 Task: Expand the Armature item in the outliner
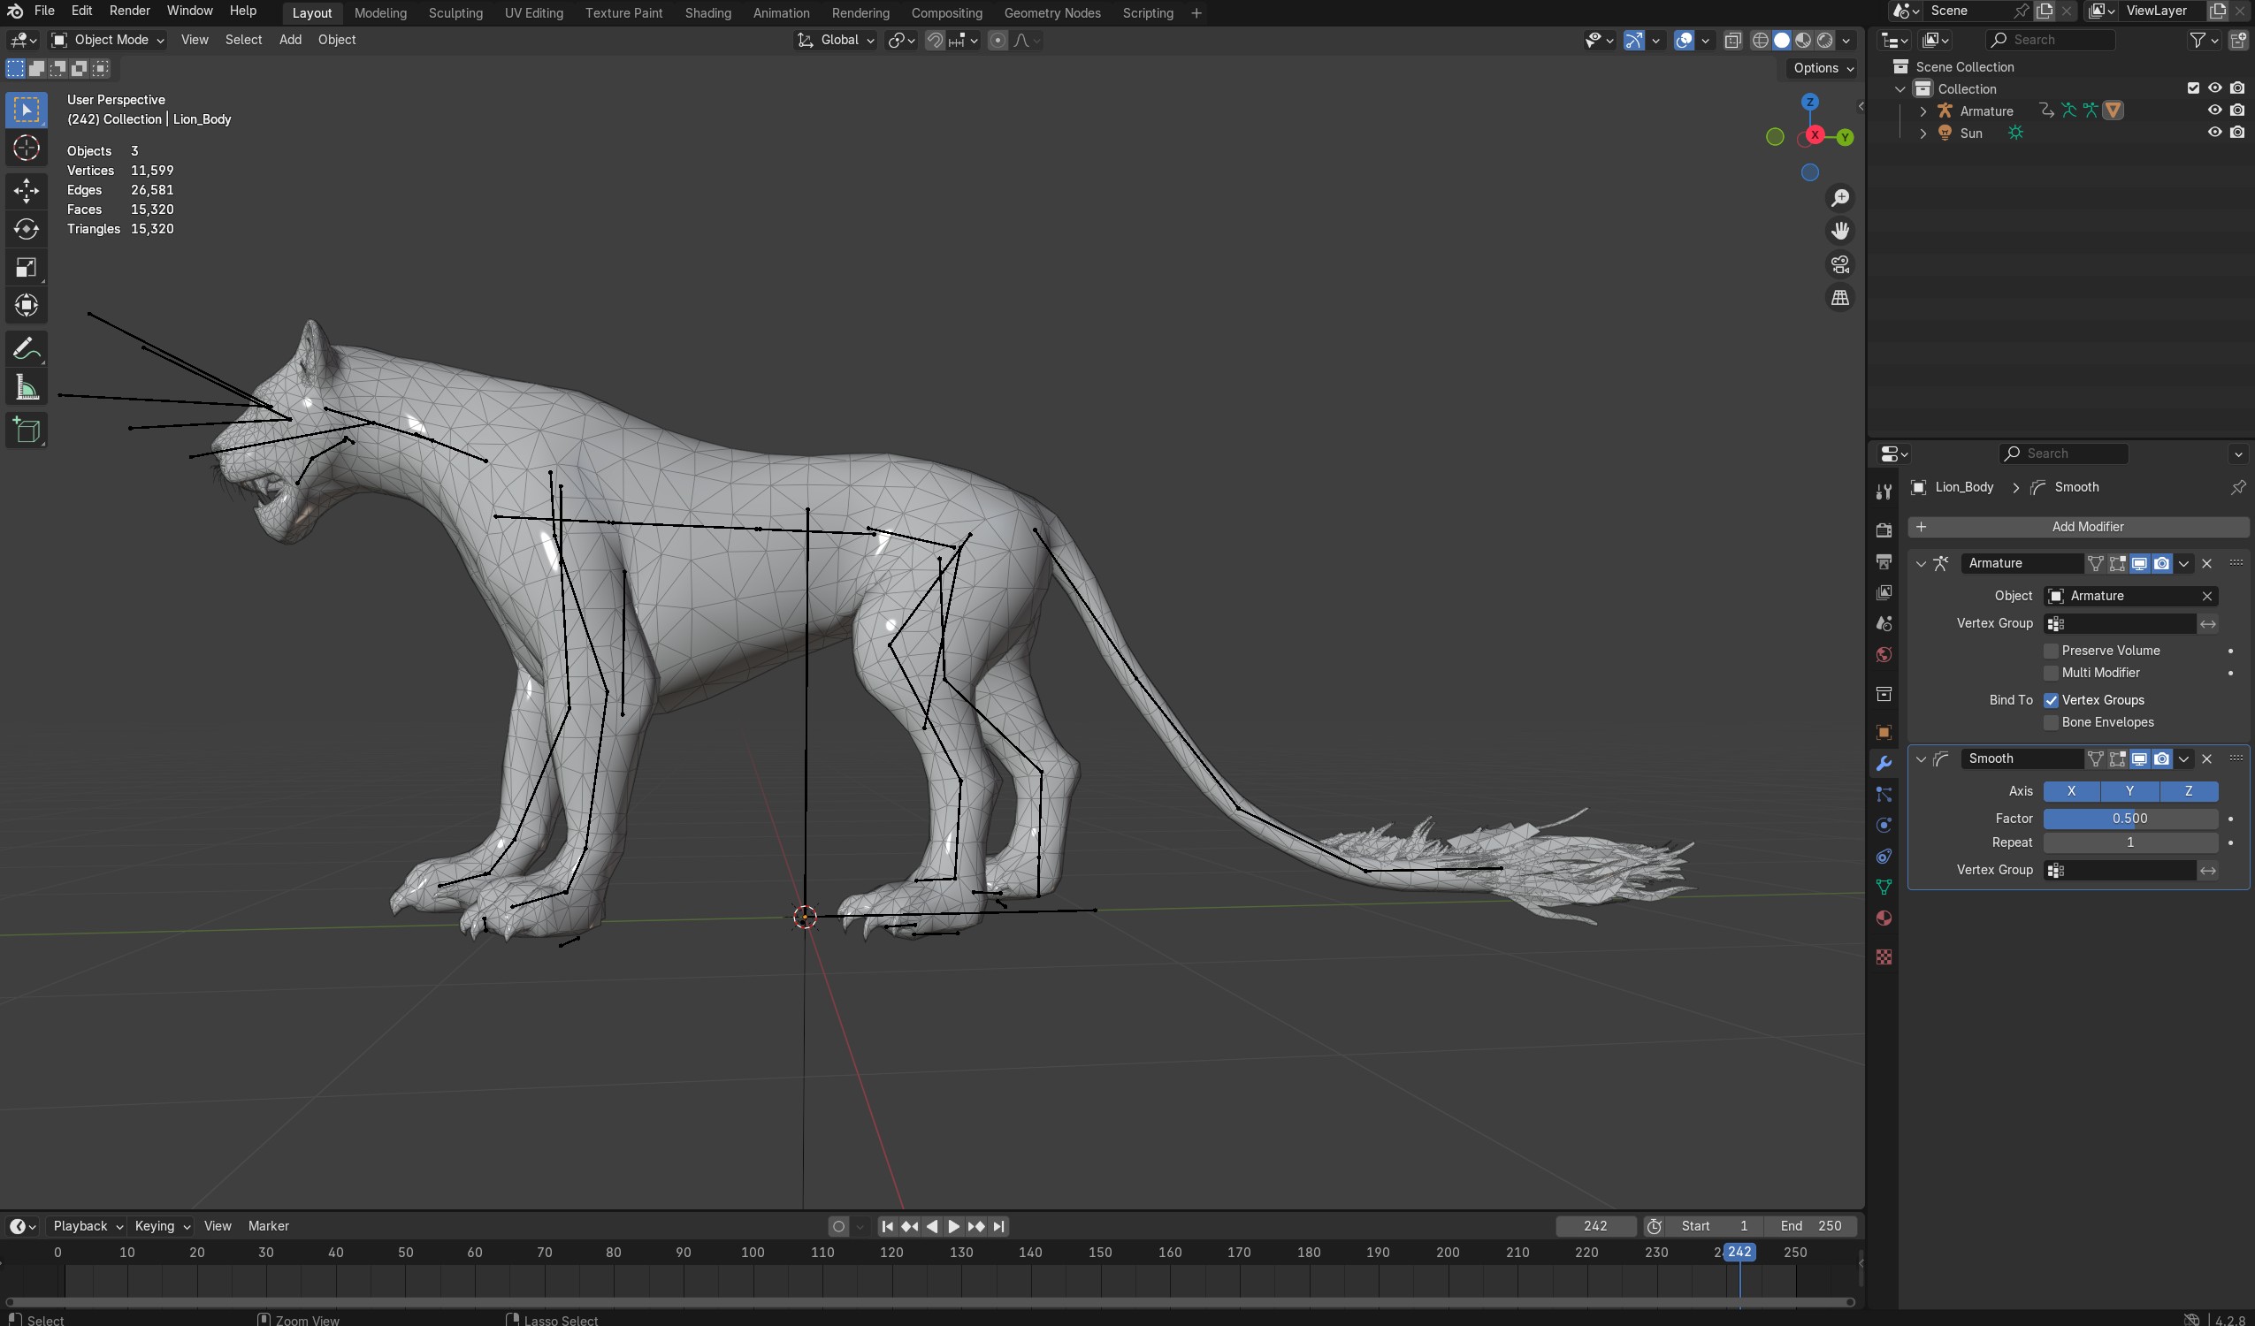coord(1923,111)
